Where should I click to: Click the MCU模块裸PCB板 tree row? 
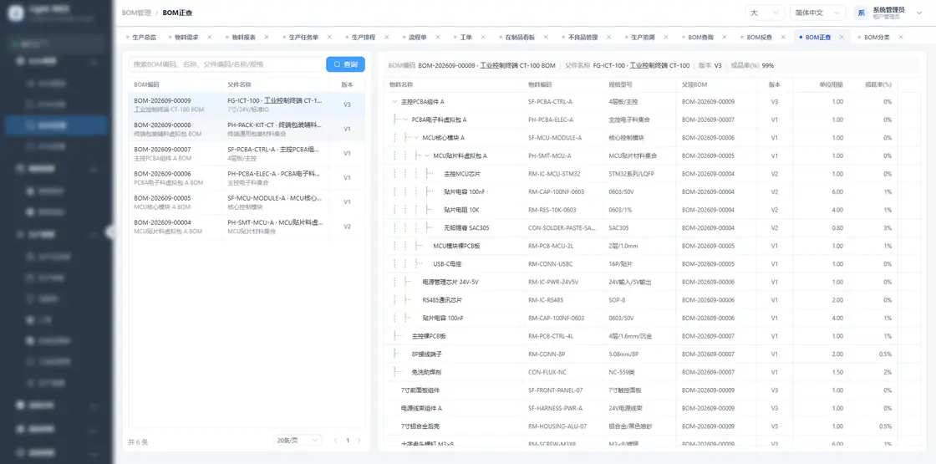coord(652,246)
